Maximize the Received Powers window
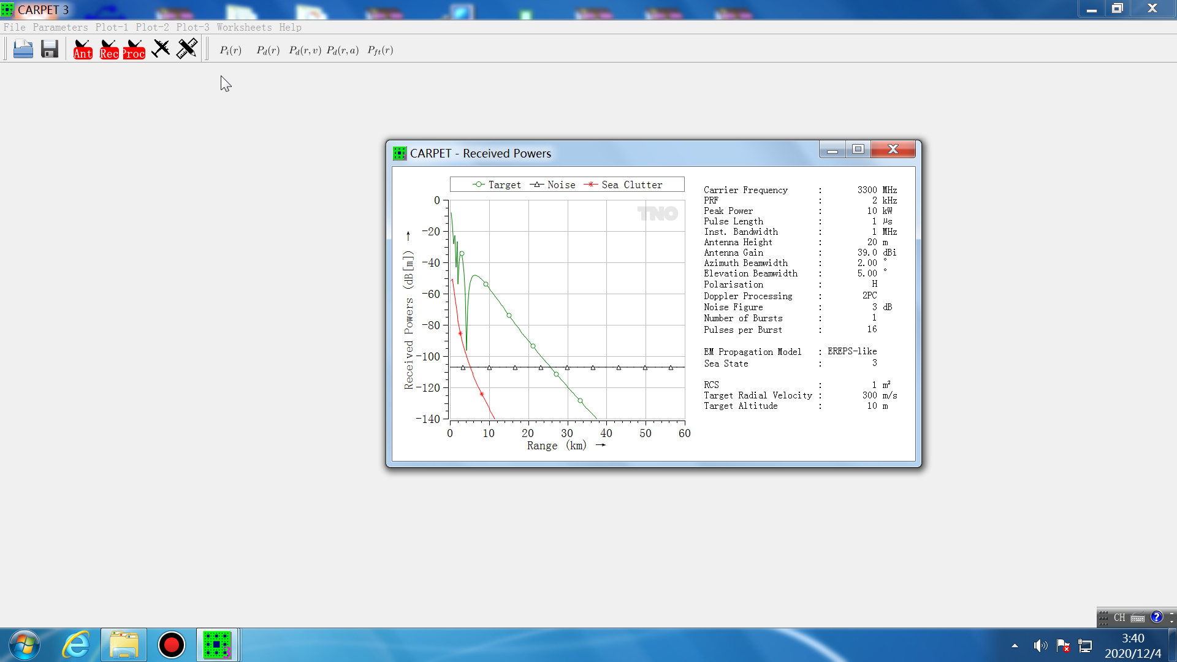 (x=858, y=150)
